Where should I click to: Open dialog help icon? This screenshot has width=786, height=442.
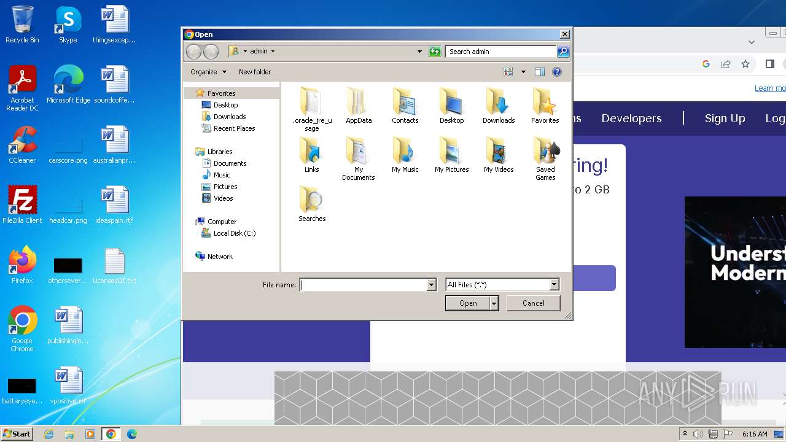pos(557,72)
